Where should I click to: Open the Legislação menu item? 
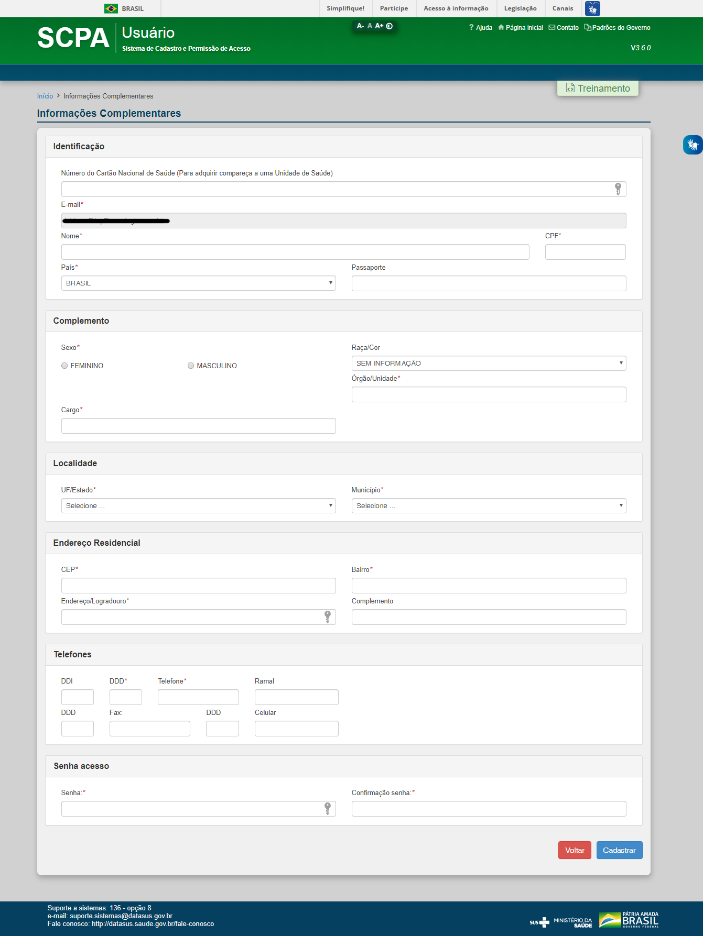pos(520,8)
